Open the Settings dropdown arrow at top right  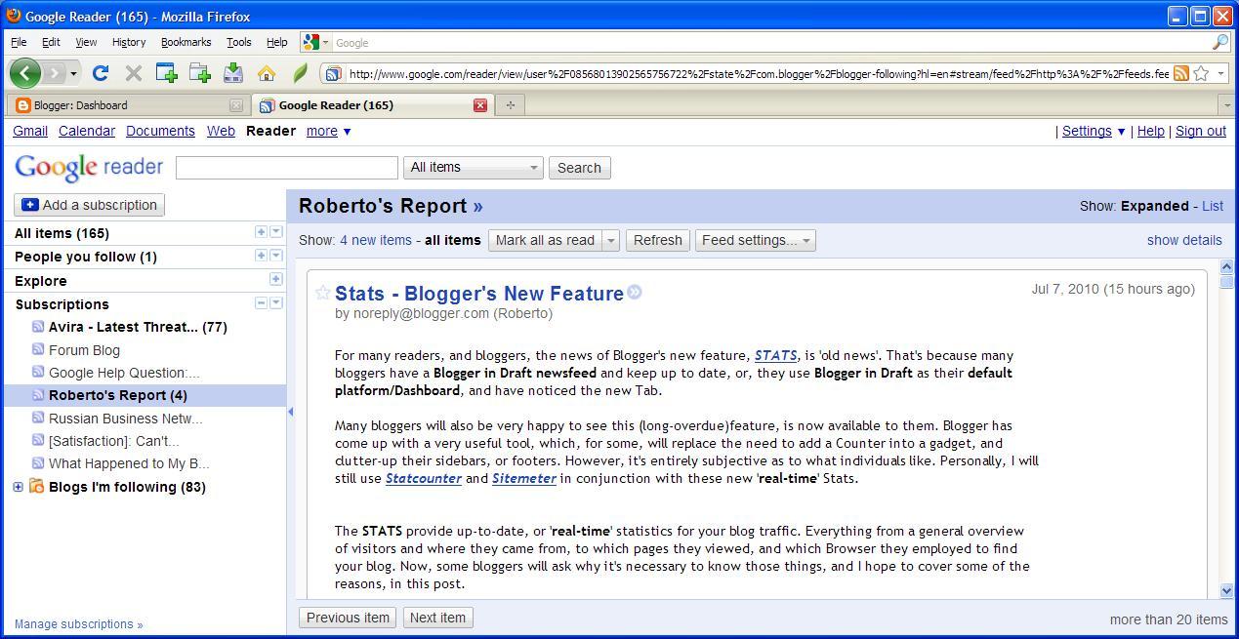[x=1121, y=131]
